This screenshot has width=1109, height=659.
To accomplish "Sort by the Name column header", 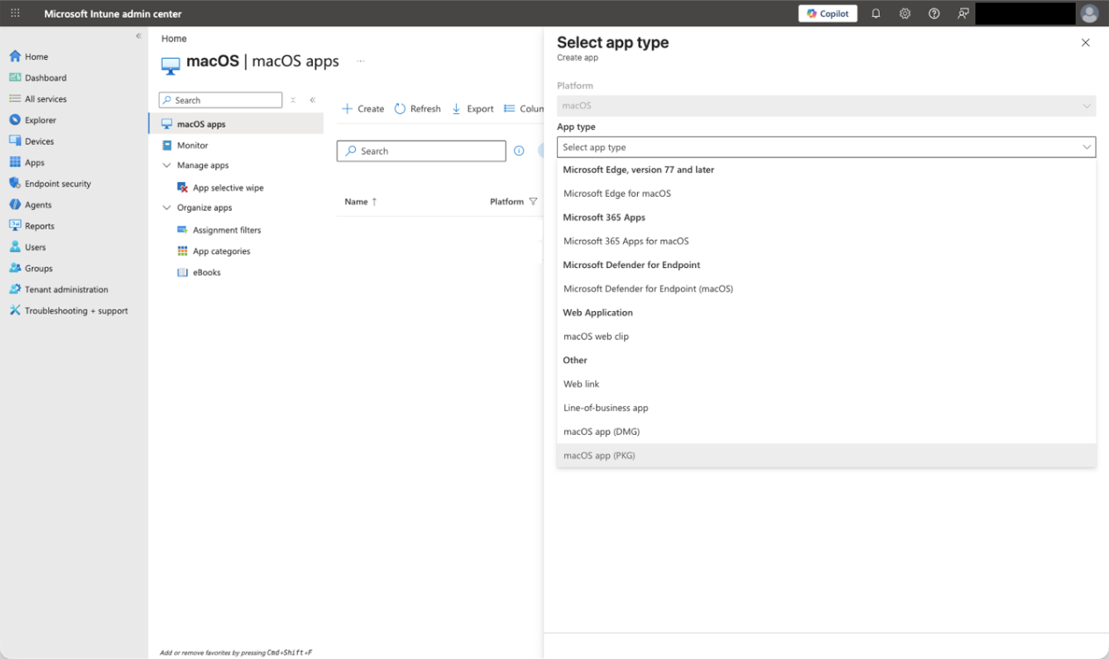I will click(360, 201).
